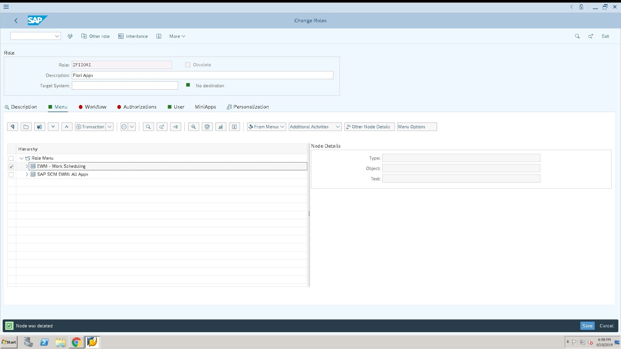The width and height of the screenshot is (621, 349).
Task: Click the Other role button
Action: 95,36
